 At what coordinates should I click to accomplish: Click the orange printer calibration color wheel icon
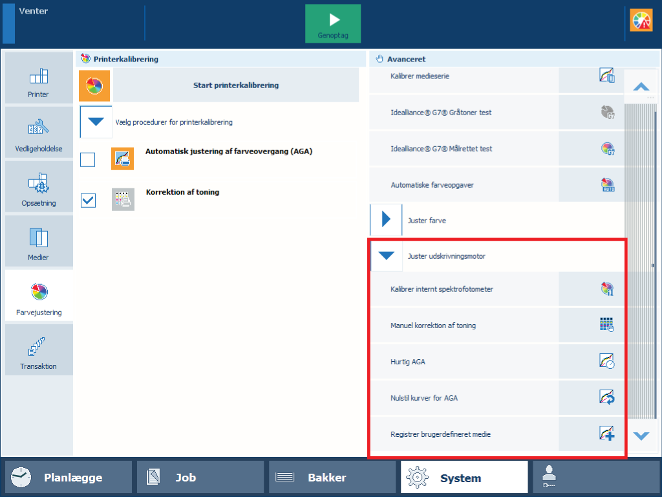(94, 86)
